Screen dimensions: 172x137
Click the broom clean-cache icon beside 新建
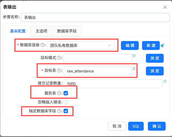tap(162, 45)
